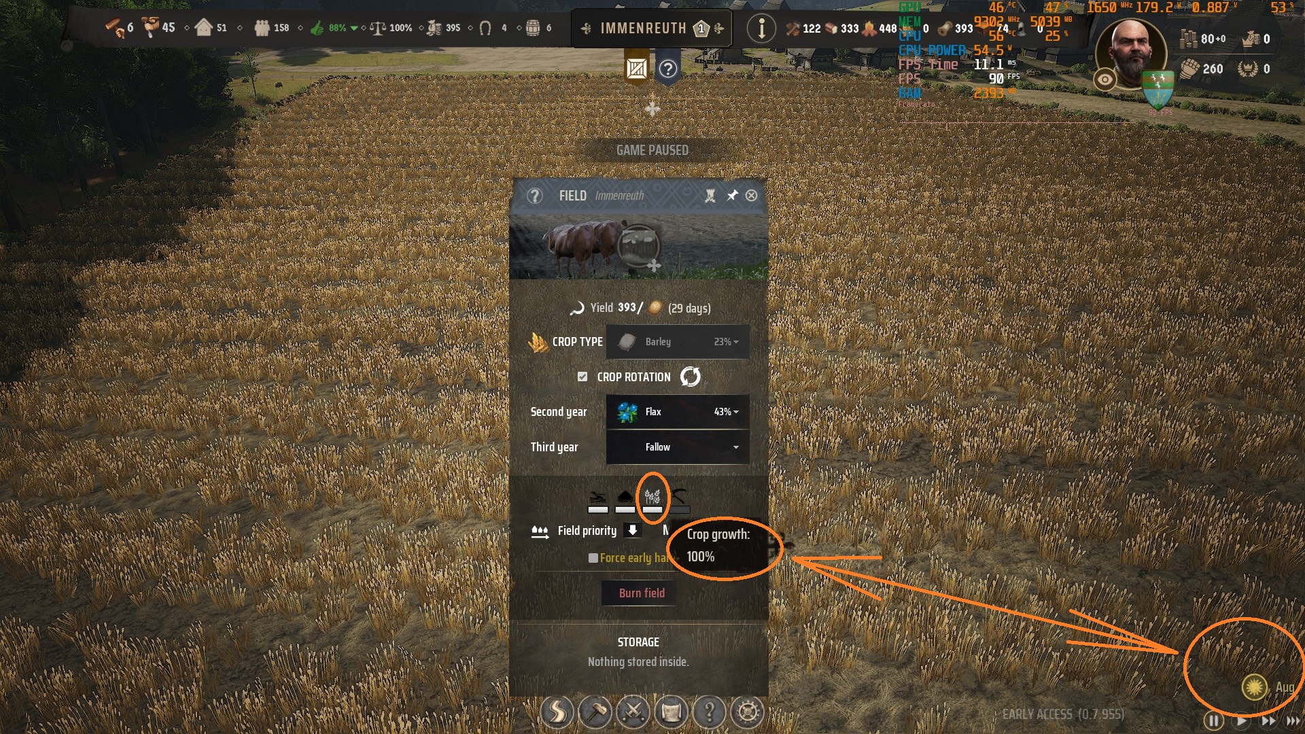Viewport: 1305px width, 734px height.
Task: Click the circular crop rotation arrows icon
Action: click(691, 377)
